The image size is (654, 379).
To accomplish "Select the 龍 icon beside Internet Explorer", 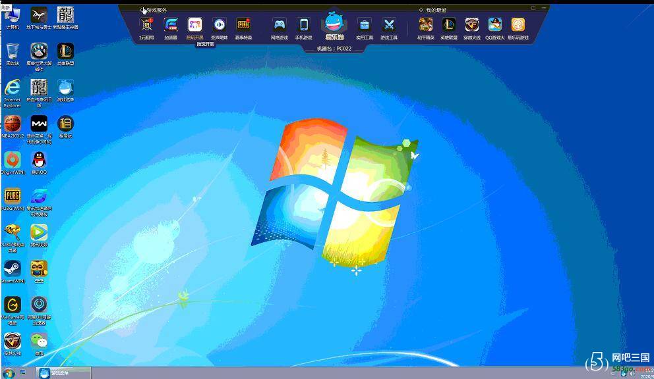I will click(39, 93).
